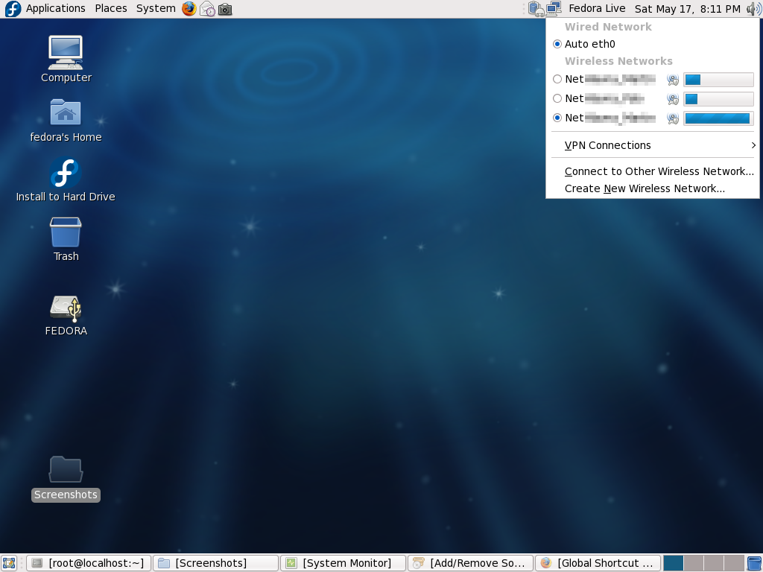
Task: Switch to the second workspace
Action: tap(694, 563)
